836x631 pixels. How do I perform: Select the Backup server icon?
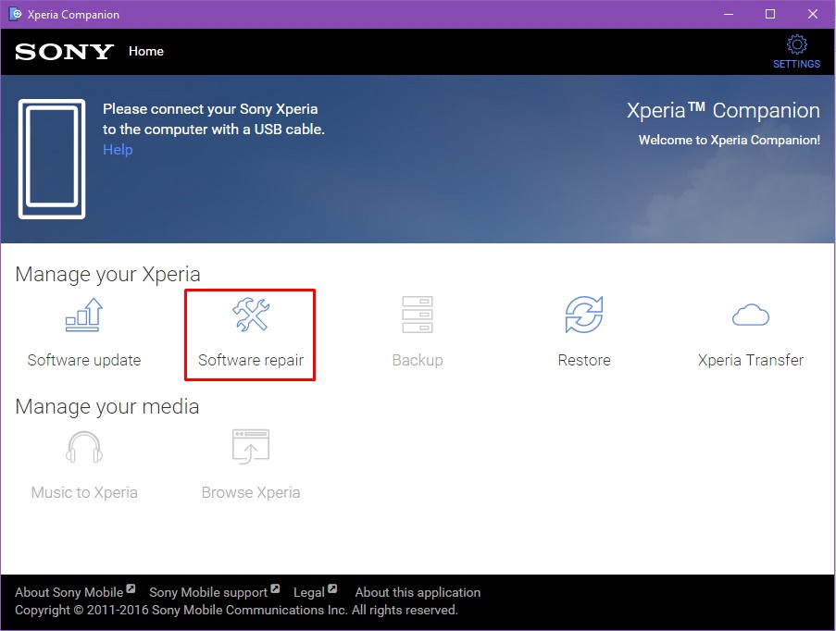(417, 315)
